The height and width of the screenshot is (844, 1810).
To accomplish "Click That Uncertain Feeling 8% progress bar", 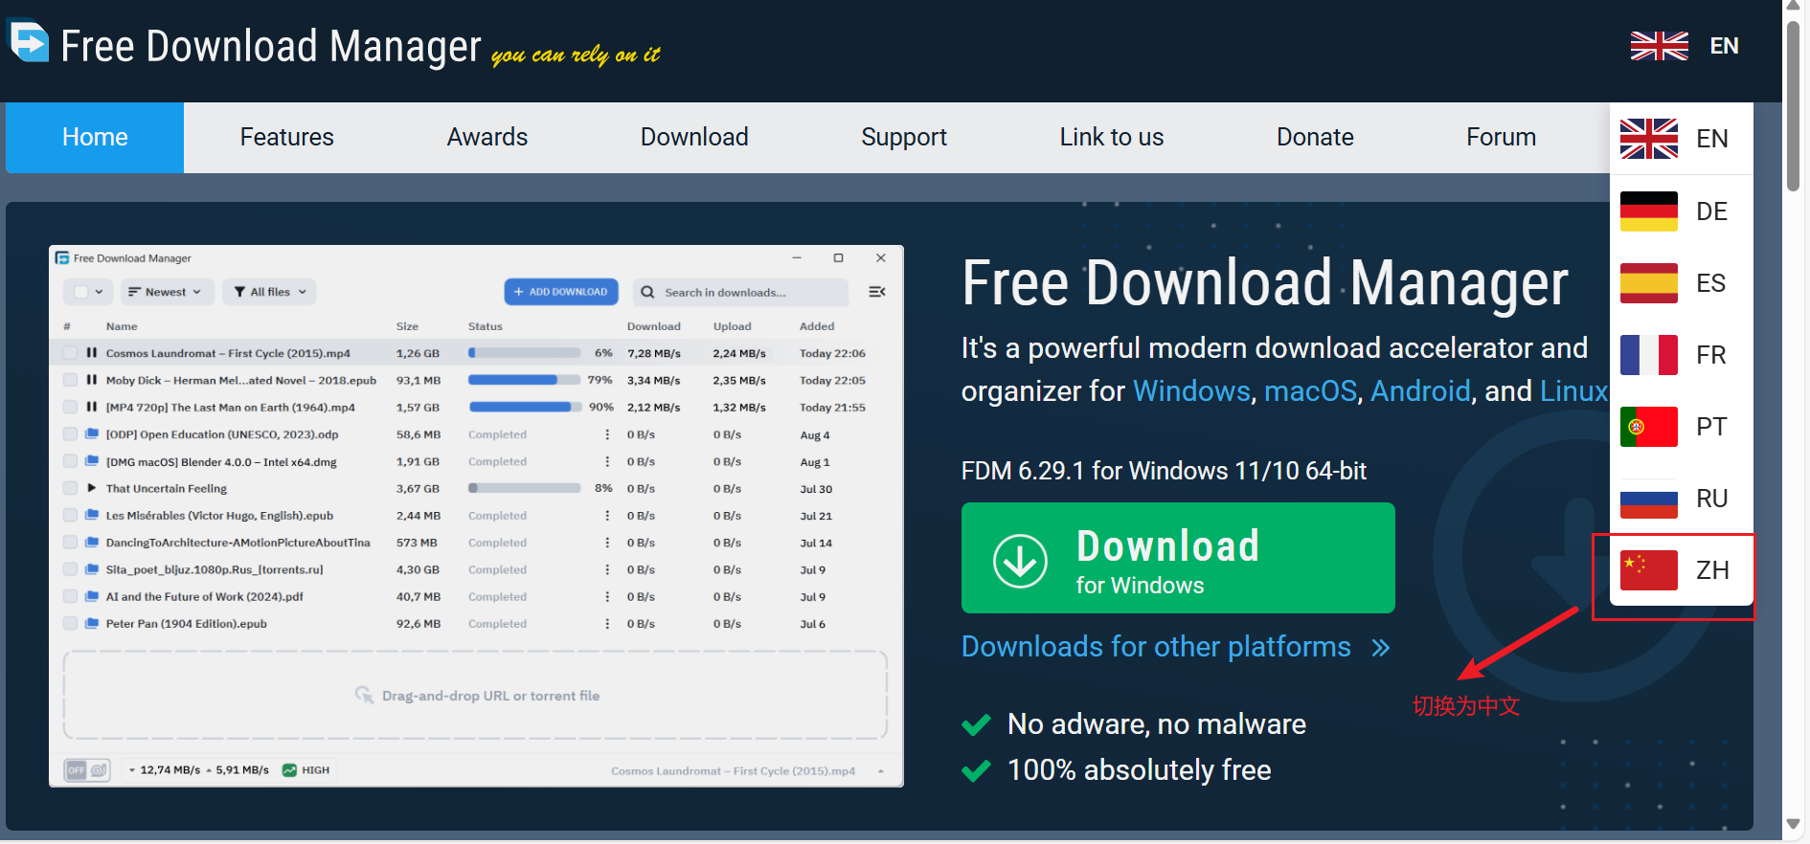I will 525,488.
